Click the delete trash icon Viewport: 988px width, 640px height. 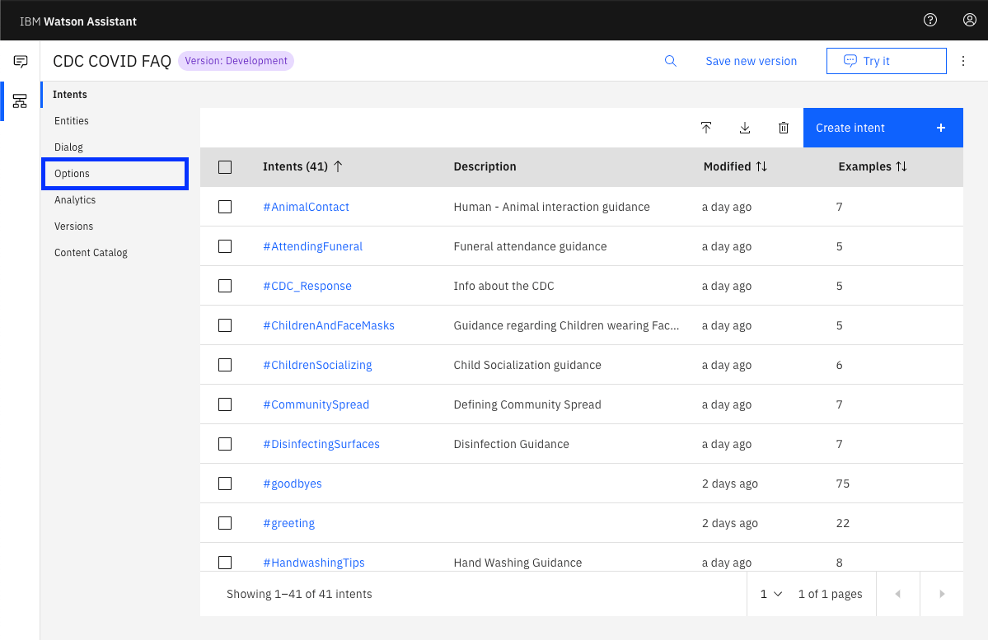point(784,128)
